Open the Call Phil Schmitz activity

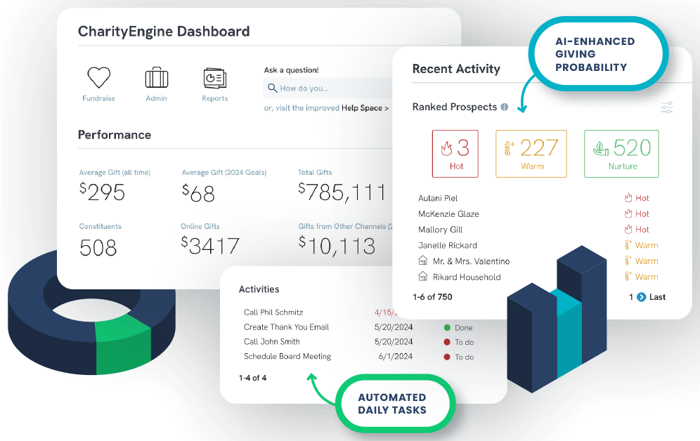coord(273,312)
